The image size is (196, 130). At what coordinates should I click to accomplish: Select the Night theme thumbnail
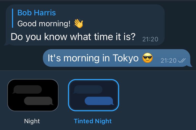click(33, 95)
